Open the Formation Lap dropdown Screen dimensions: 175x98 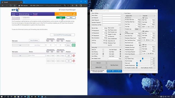pos(138,29)
